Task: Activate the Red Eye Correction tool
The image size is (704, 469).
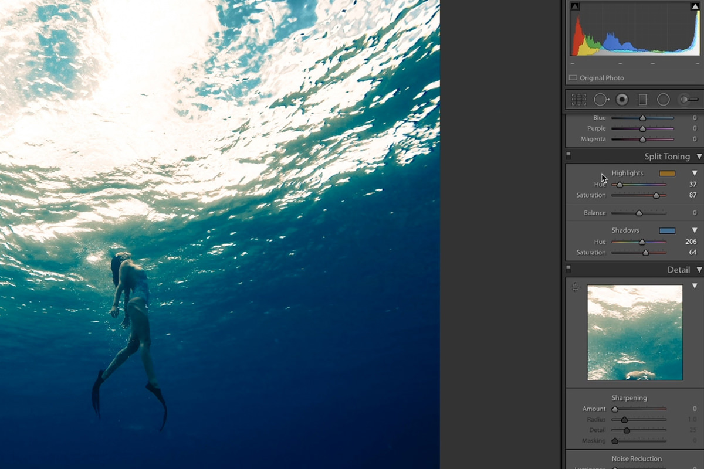Action: (x=622, y=100)
